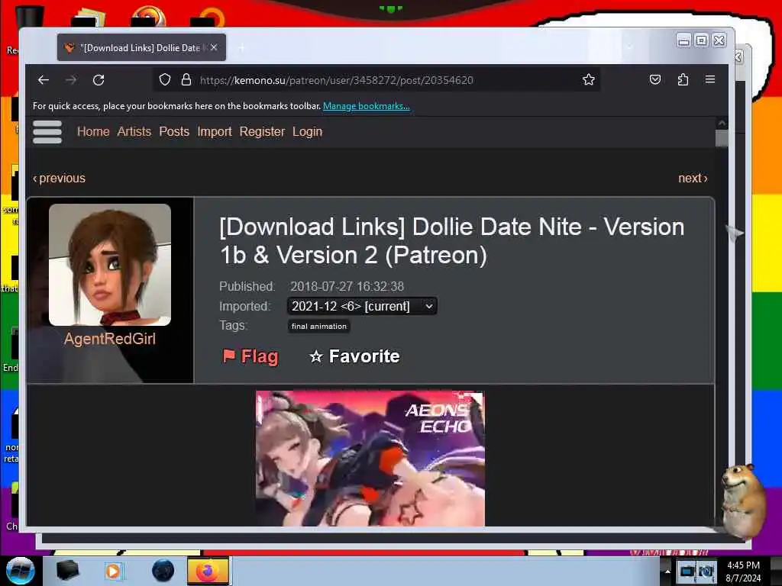The image size is (782, 586).
Task: Open AgentRedGirl profile avatar image
Action: 110,265
